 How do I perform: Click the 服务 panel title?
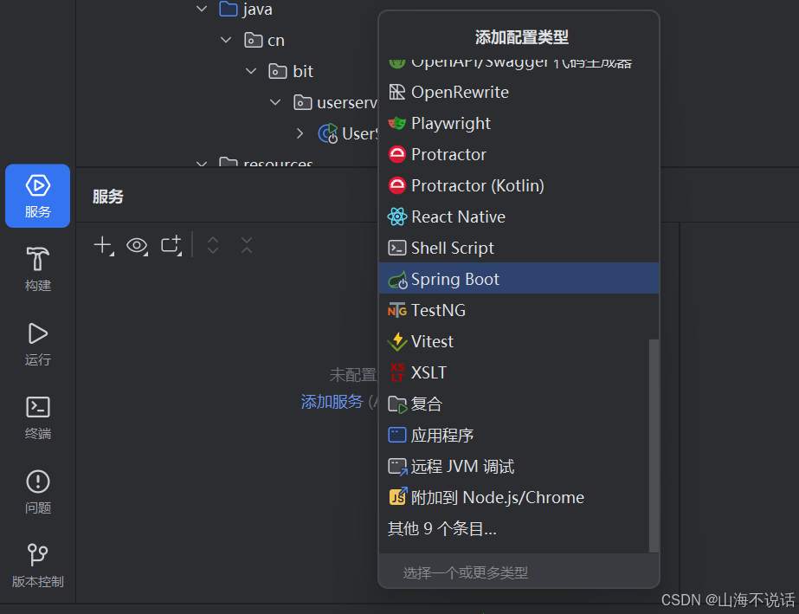(108, 197)
